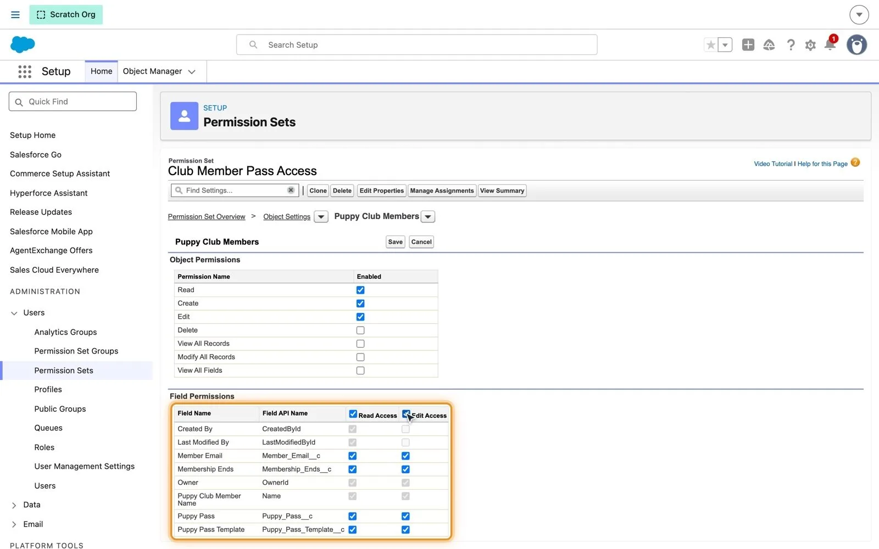Open the user avatar profile menu
The image size is (879, 549).
pos(856,45)
